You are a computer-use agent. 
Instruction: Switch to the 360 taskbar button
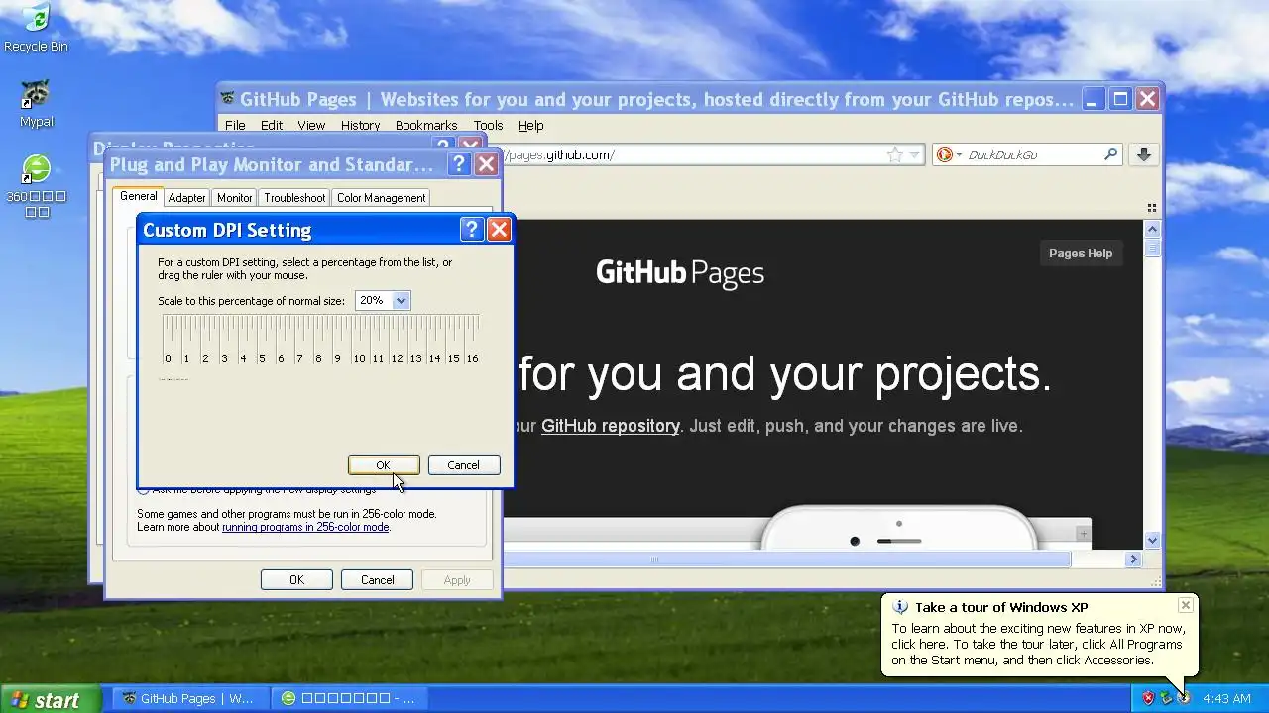click(x=349, y=698)
